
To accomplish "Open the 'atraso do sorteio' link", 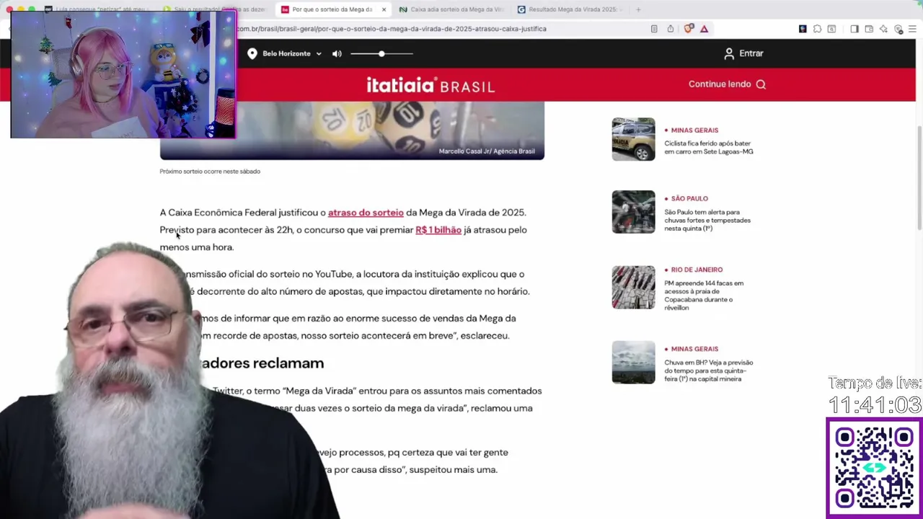I will point(366,213).
